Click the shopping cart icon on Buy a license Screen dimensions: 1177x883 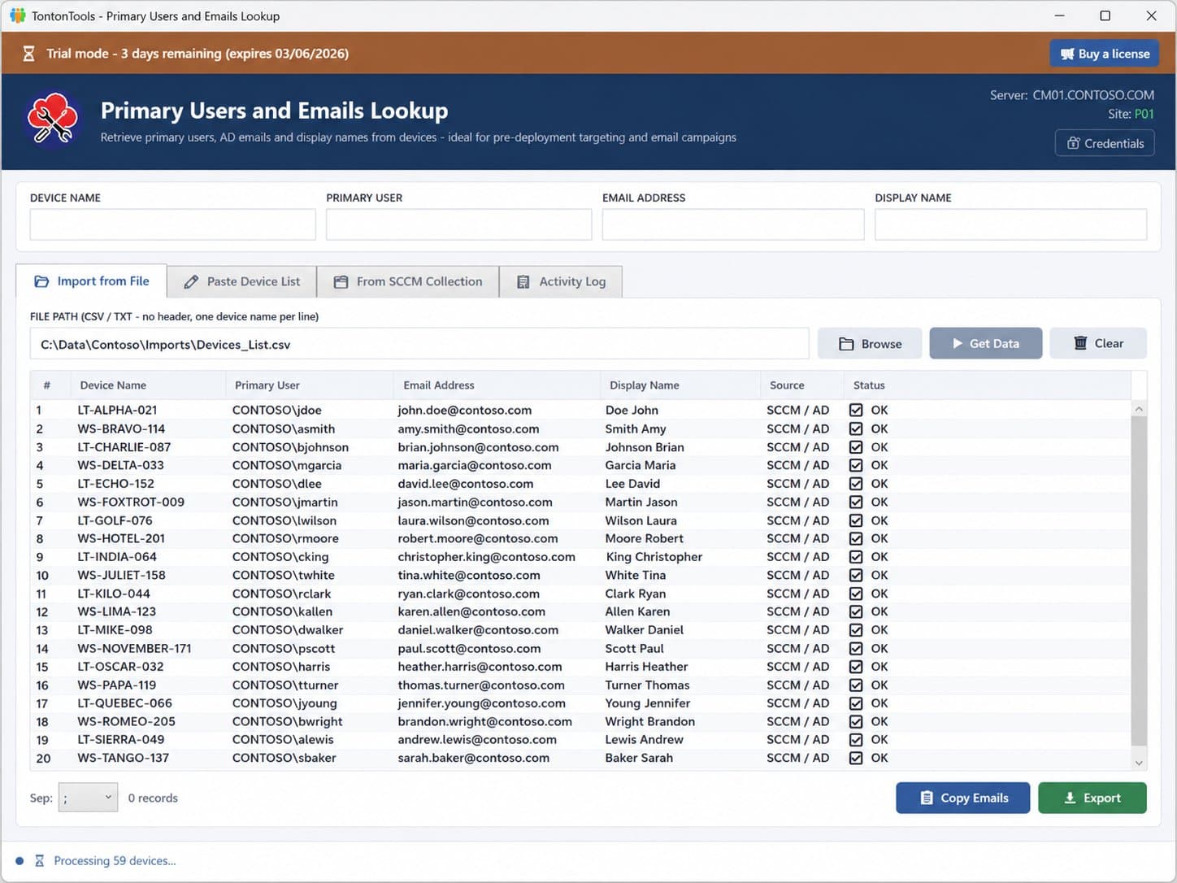point(1067,54)
